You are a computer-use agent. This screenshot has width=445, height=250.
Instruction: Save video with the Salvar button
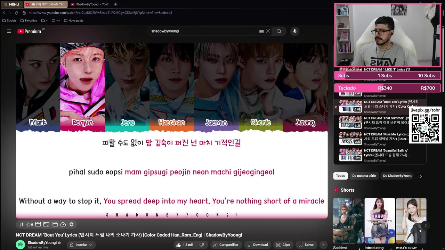coord(306,245)
